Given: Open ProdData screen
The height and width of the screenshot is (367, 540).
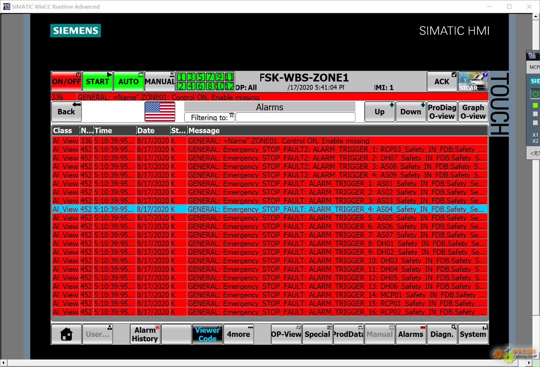Looking at the screenshot, I should pyautogui.click(x=348, y=334).
